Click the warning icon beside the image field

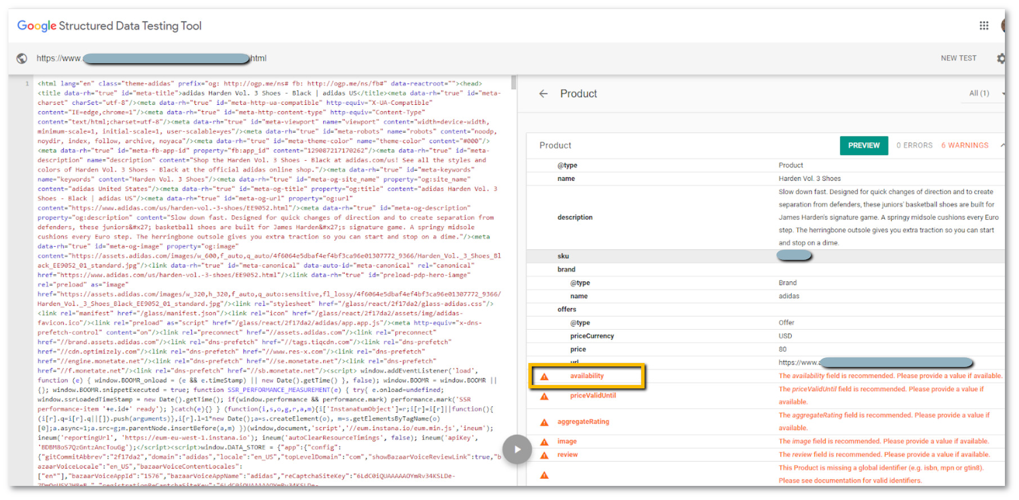pyautogui.click(x=544, y=442)
